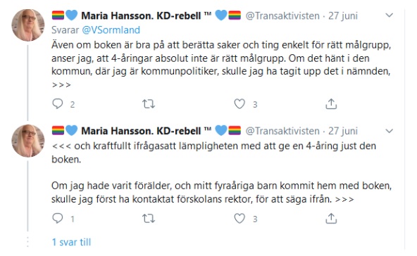This screenshot has height=256, width=417.
Task: Open the first tweet's profile avatar
Action: (28, 25)
